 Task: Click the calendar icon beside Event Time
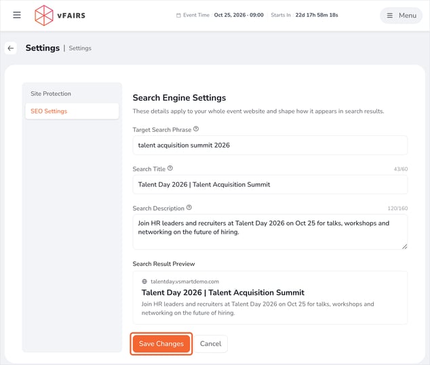click(x=178, y=16)
